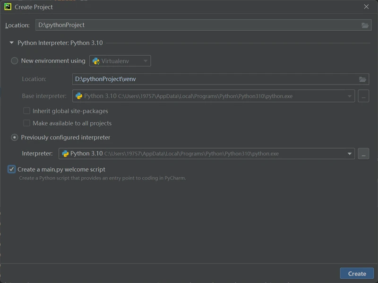Click the Create Project title text
378x283 pixels.
point(34,7)
